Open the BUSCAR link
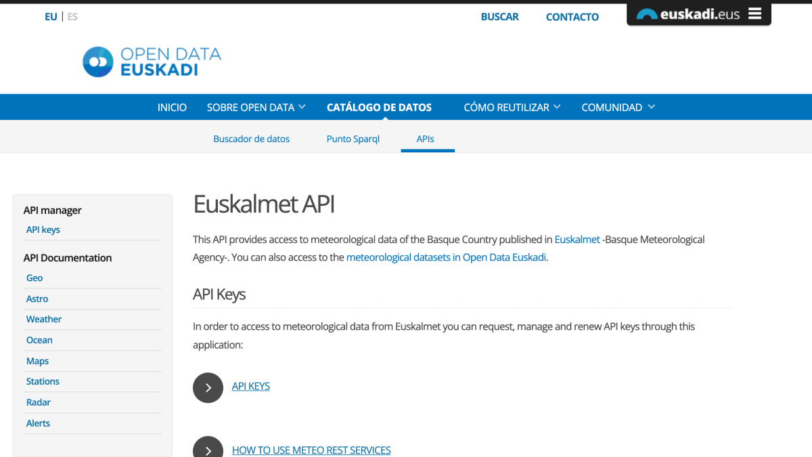812x457 pixels. click(500, 17)
